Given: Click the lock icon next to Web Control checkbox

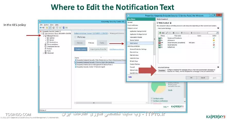Looking at the screenshot, I should 171,23.
